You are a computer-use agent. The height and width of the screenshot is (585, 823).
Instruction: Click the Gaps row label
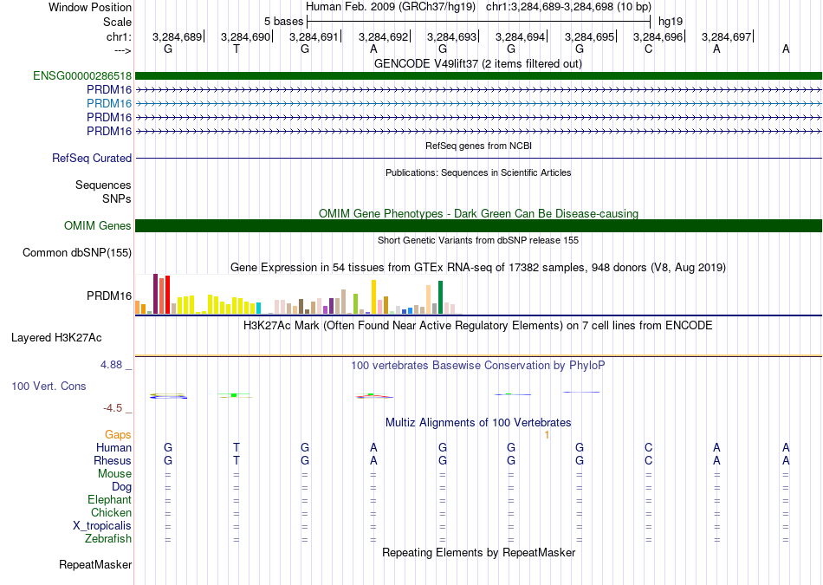coord(118,434)
